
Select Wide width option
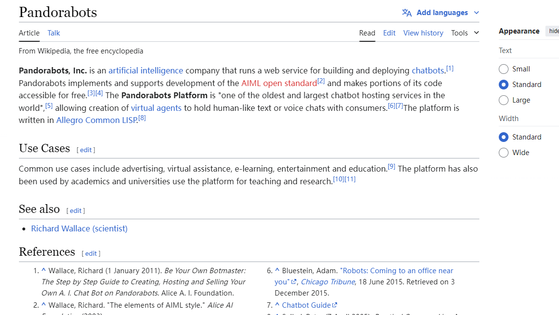click(503, 153)
